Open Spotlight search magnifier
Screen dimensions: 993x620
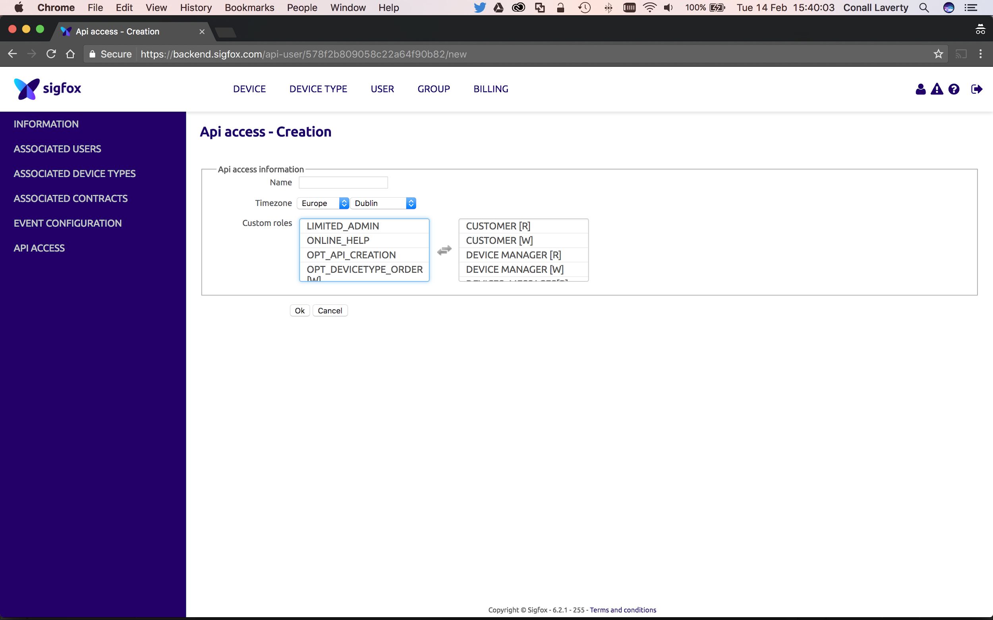tap(923, 8)
